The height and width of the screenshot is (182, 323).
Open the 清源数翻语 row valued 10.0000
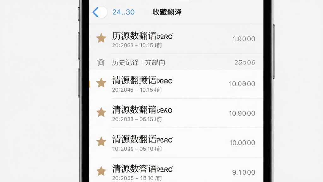pos(176,143)
